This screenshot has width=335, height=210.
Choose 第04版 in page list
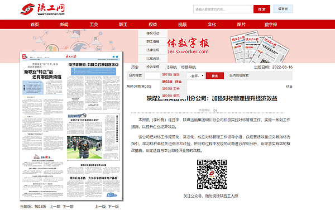pos(173,96)
